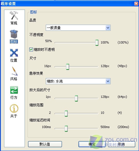Open 风格 settings via the paintbrush icon
139x151 pixels.
tap(14, 71)
